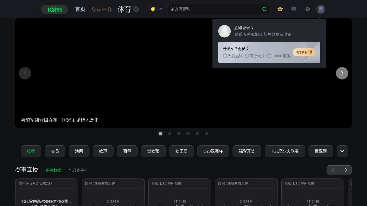Click the avatar icon in the login popup

(225, 31)
